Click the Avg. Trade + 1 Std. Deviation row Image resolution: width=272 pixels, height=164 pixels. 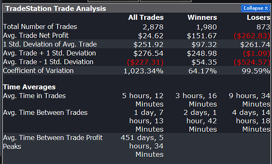[x=136, y=53]
